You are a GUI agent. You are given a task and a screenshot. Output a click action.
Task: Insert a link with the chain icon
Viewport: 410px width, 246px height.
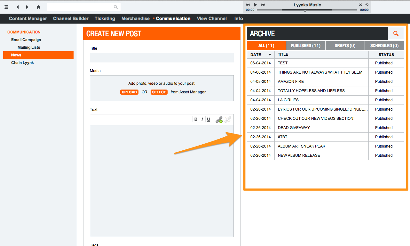coord(219,120)
